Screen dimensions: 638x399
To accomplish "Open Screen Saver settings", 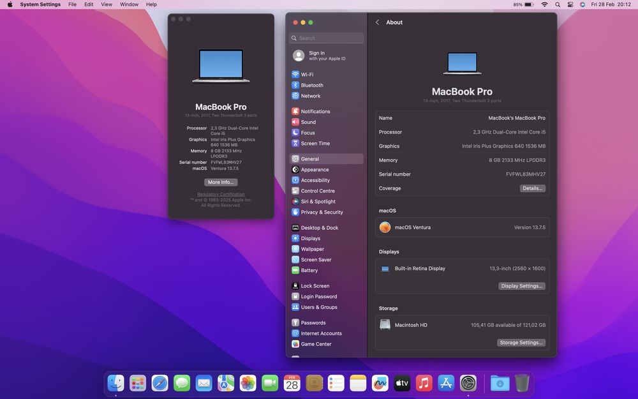I will [326, 259].
